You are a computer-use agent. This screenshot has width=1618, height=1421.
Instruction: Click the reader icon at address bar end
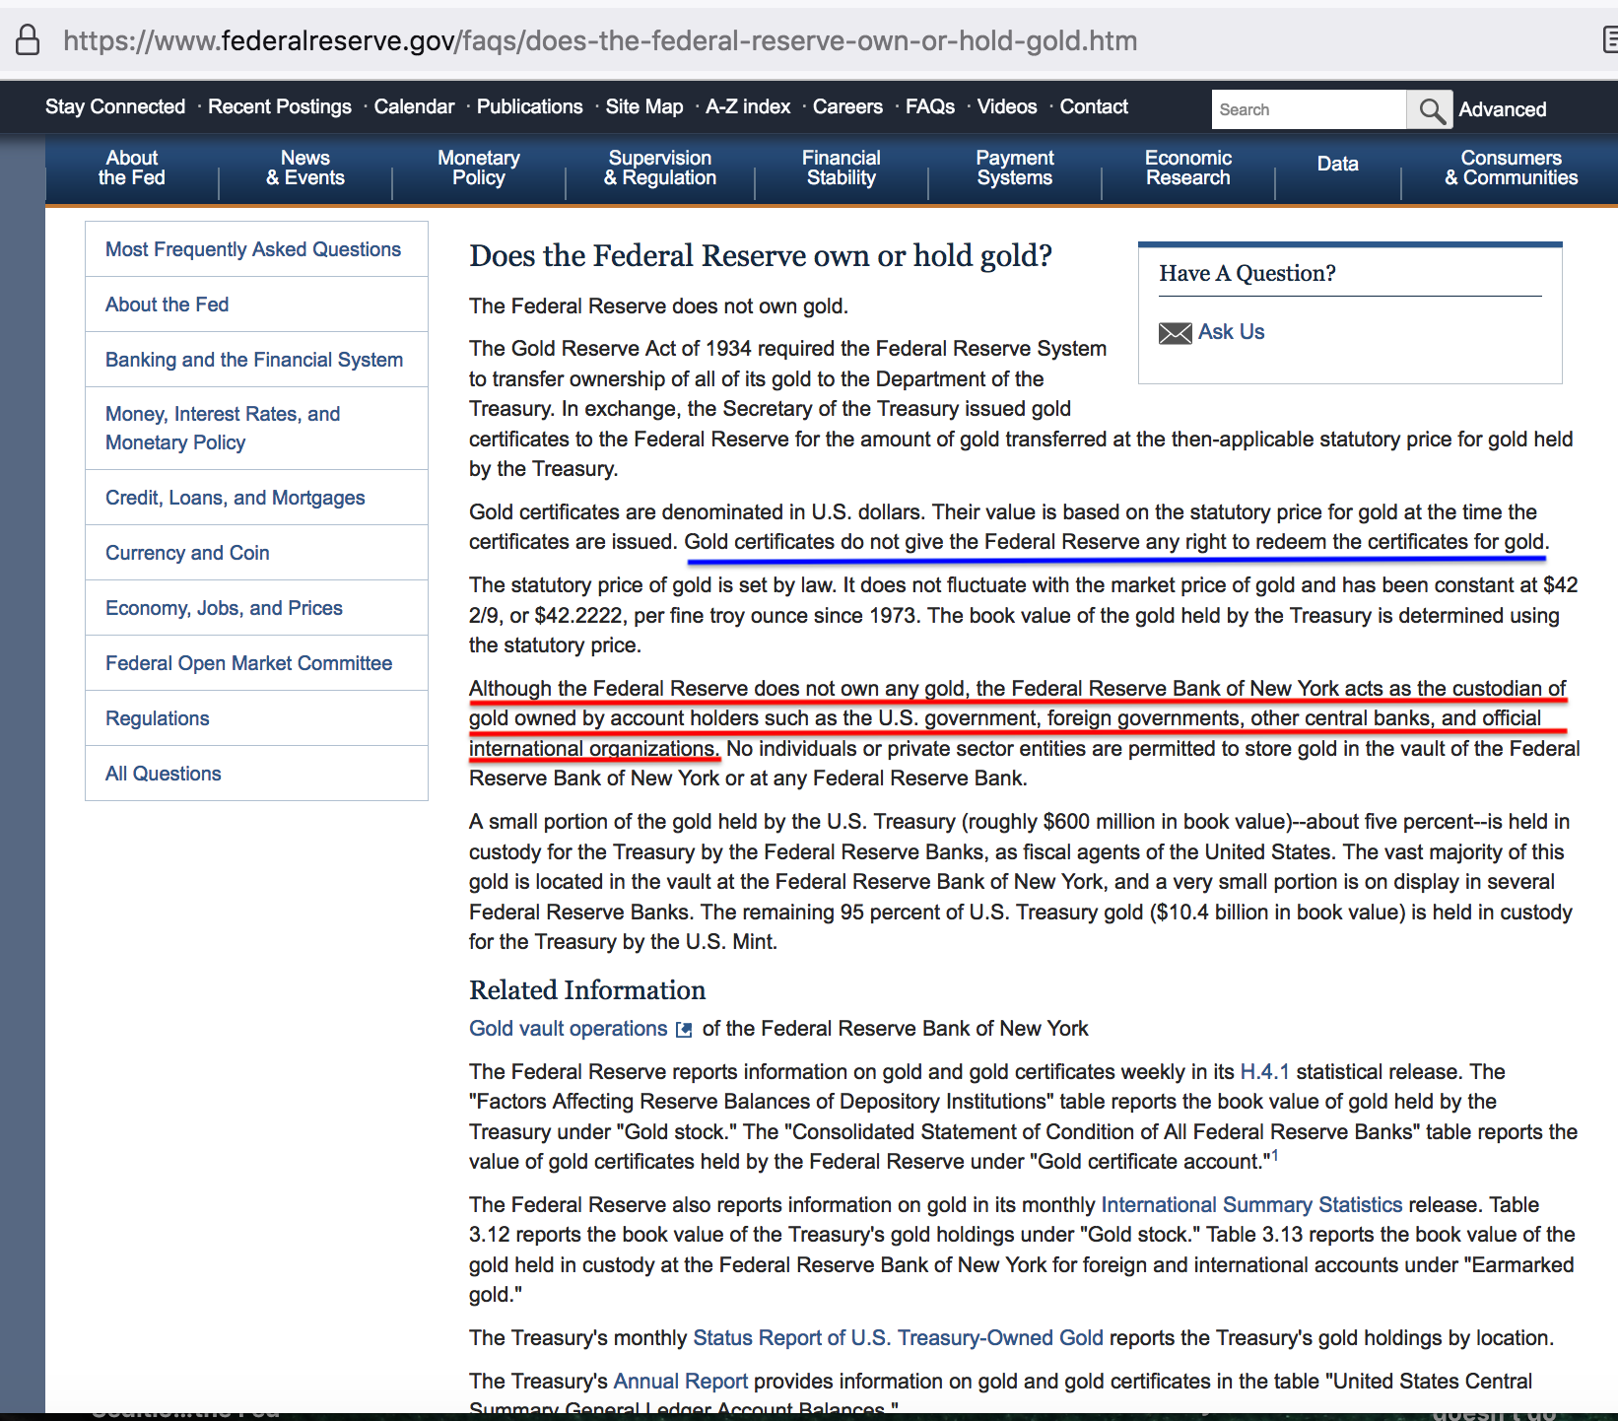point(1610,39)
